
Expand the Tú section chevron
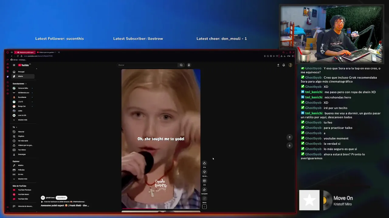(16, 127)
